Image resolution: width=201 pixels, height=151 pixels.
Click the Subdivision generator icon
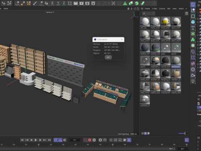(x=193, y=34)
